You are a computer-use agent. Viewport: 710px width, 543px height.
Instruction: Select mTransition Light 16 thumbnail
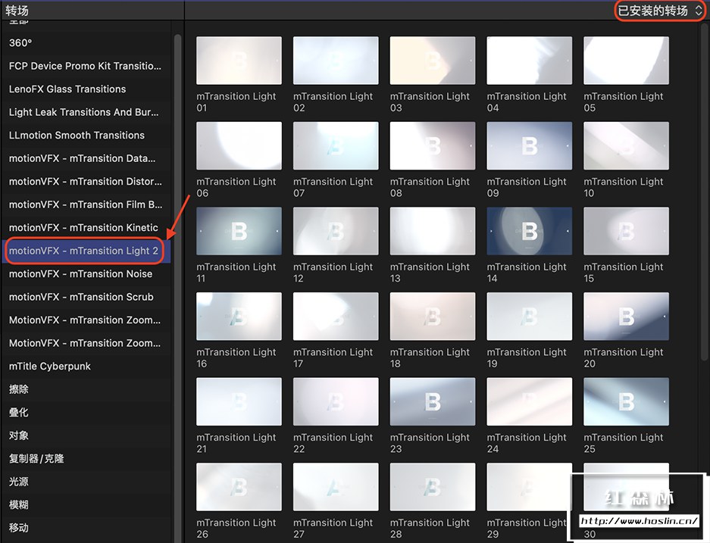239,317
